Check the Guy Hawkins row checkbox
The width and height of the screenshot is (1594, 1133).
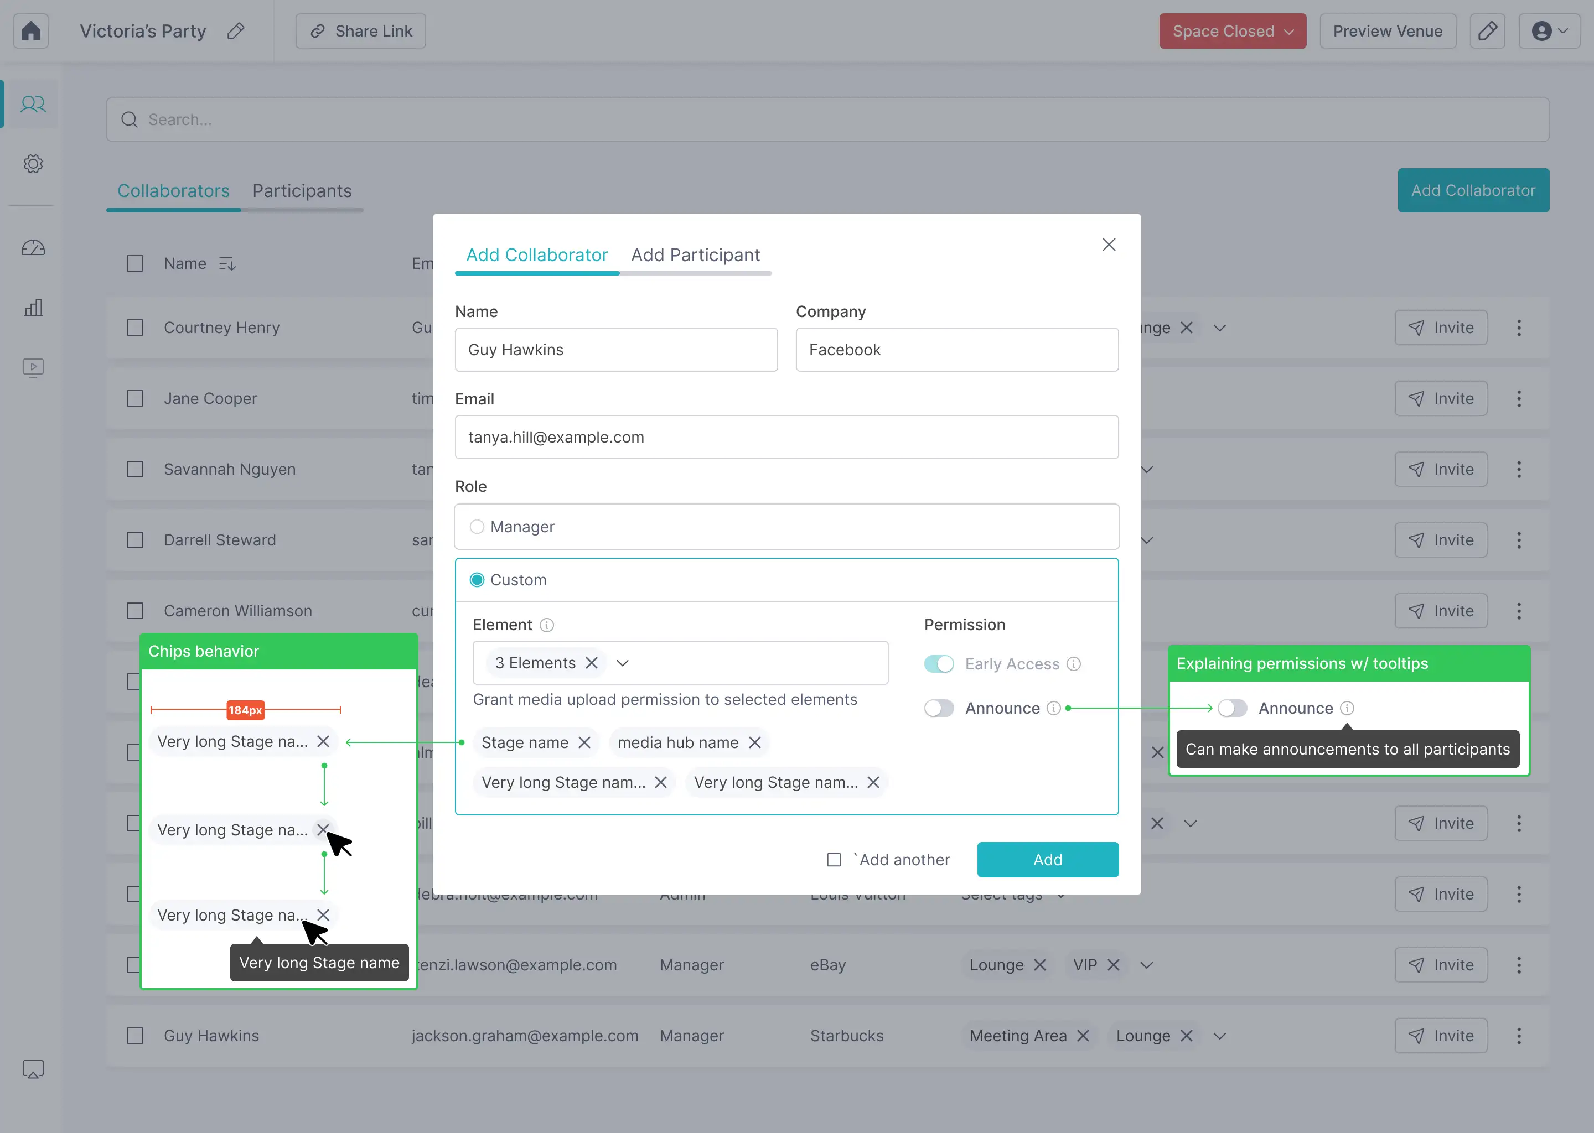point(134,1036)
